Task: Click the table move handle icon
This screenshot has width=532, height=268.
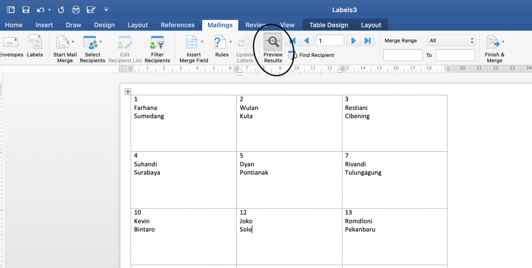Action: pos(128,92)
